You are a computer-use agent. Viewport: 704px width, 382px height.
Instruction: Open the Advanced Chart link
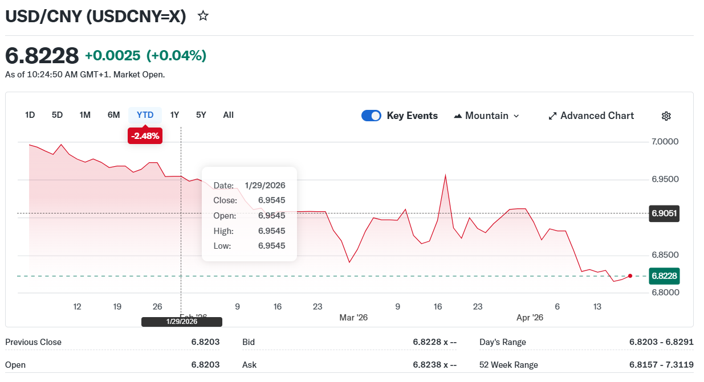(597, 116)
